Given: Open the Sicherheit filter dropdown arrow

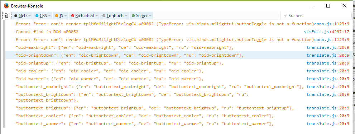Looking at the screenshot, I should pos(97,16).
